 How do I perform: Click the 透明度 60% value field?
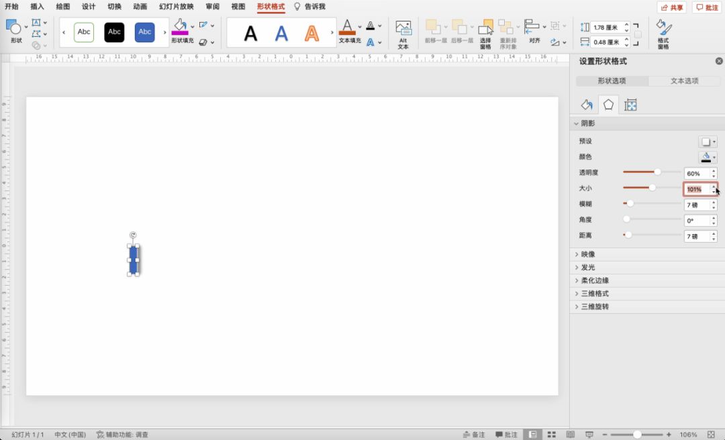click(x=697, y=173)
